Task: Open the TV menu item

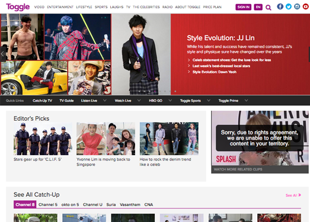Action: pos(128,7)
